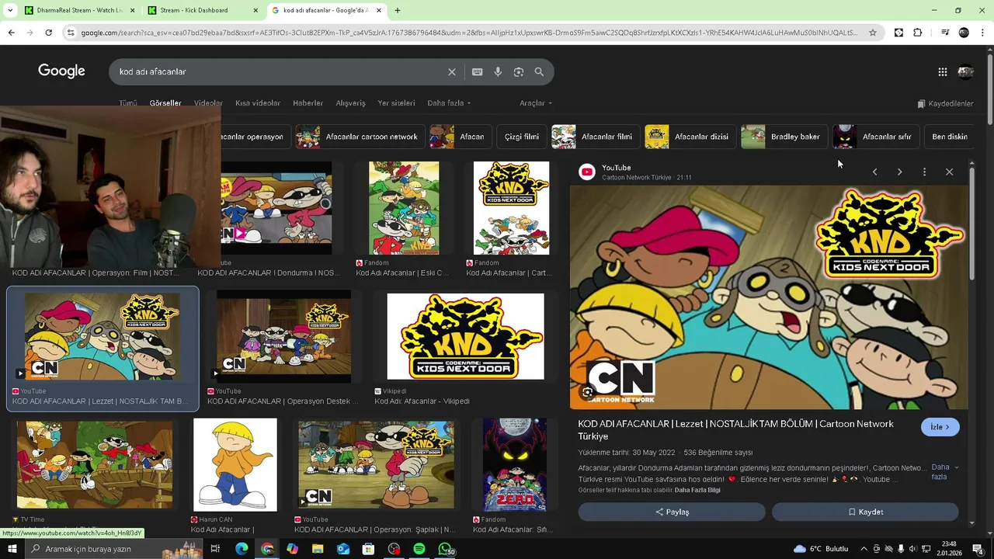Open the tab search dropdown arrow

[10, 10]
